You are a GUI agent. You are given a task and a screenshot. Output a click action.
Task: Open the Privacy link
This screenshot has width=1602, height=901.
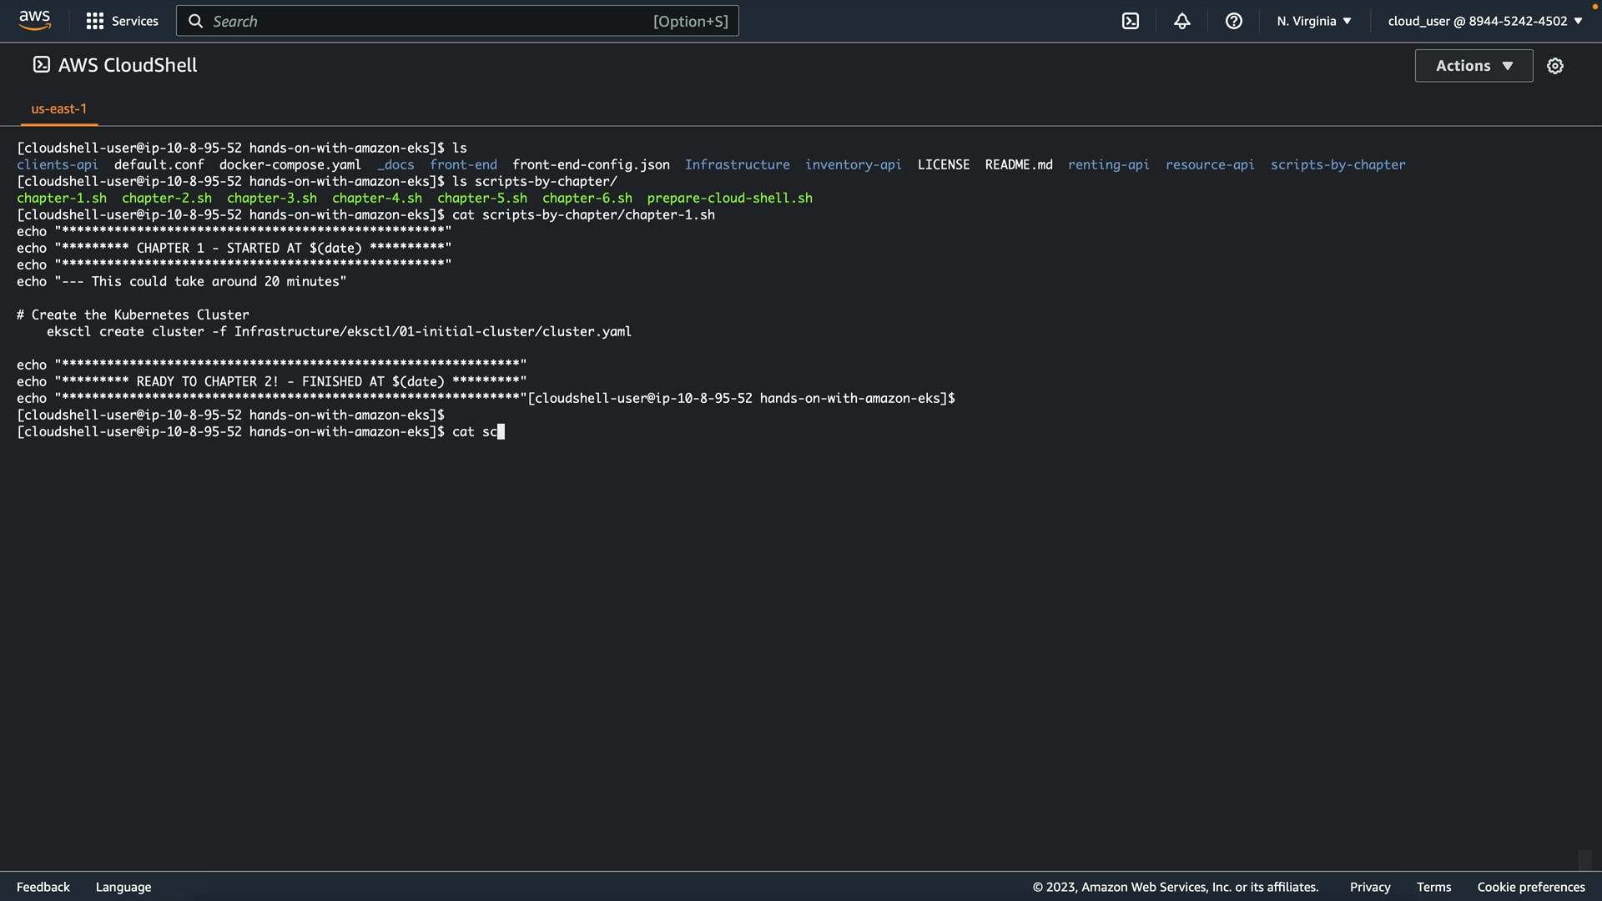click(x=1370, y=887)
